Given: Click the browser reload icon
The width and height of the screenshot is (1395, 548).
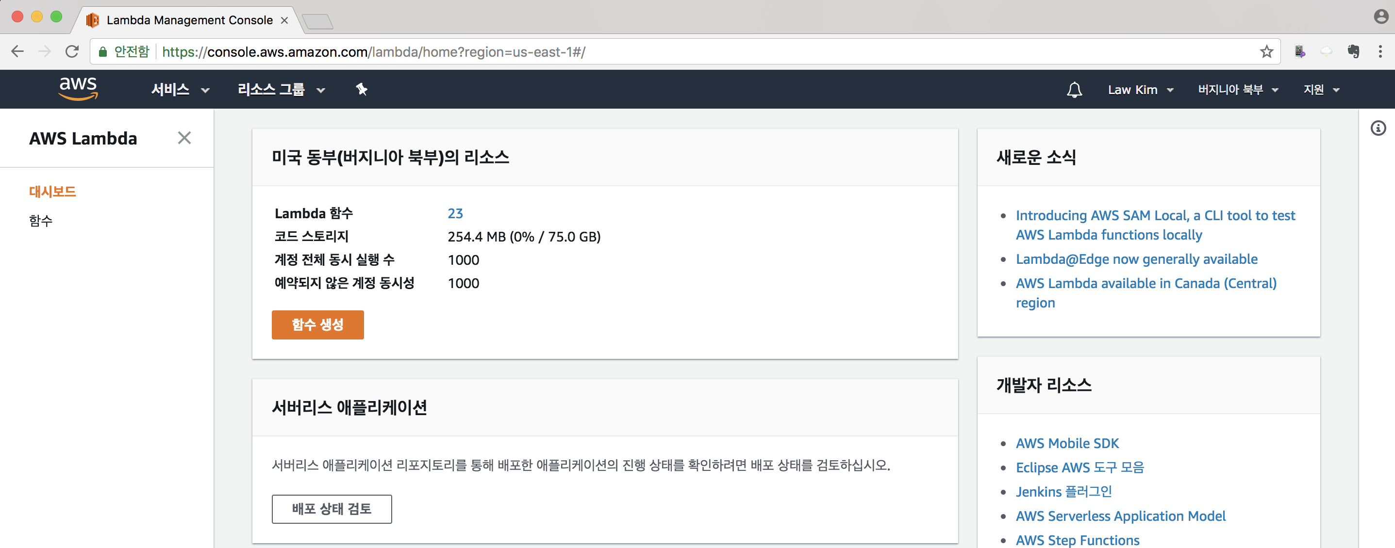Looking at the screenshot, I should (x=72, y=52).
